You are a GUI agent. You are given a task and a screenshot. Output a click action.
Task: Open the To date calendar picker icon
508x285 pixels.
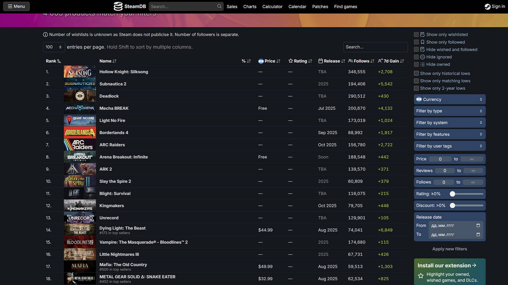tap(478, 234)
